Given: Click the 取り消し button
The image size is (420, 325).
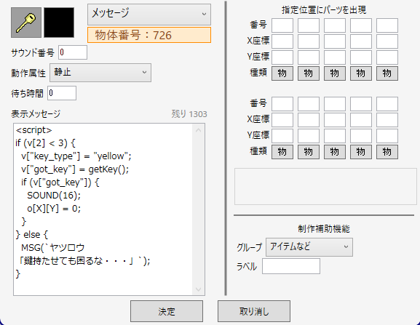Looking at the screenshot, I should coord(254,311).
